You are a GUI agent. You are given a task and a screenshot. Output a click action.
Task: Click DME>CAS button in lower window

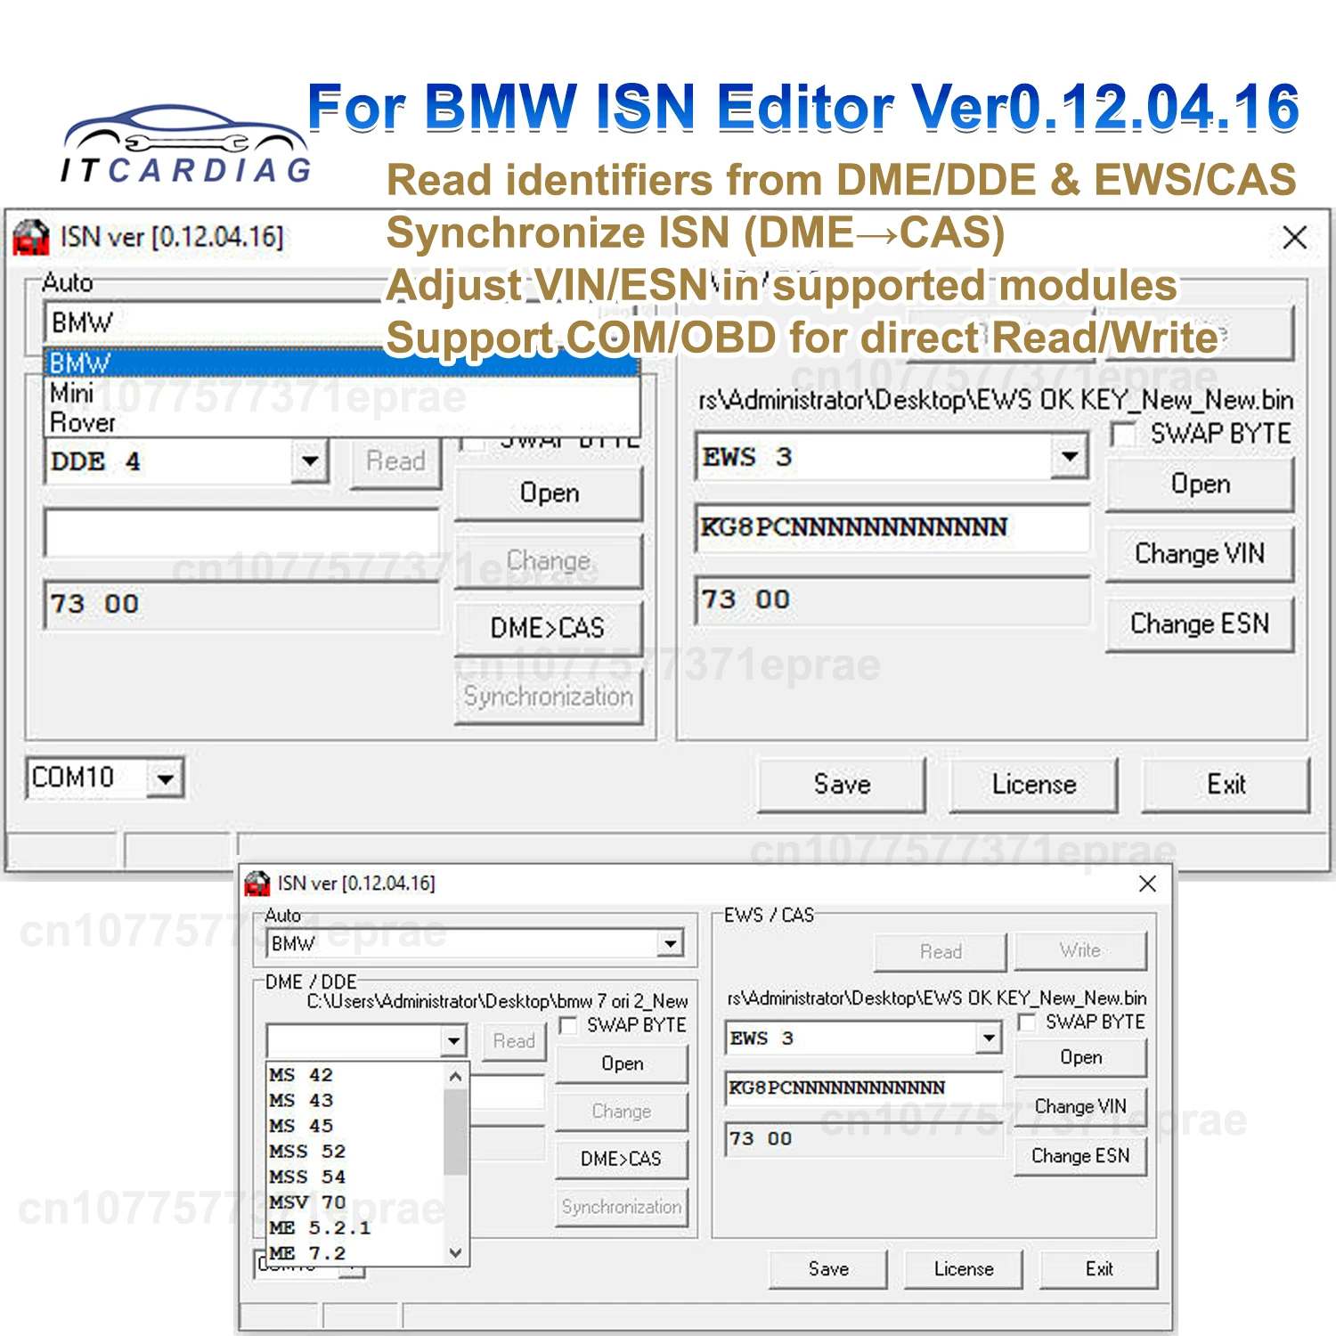click(x=622, y=1159)
